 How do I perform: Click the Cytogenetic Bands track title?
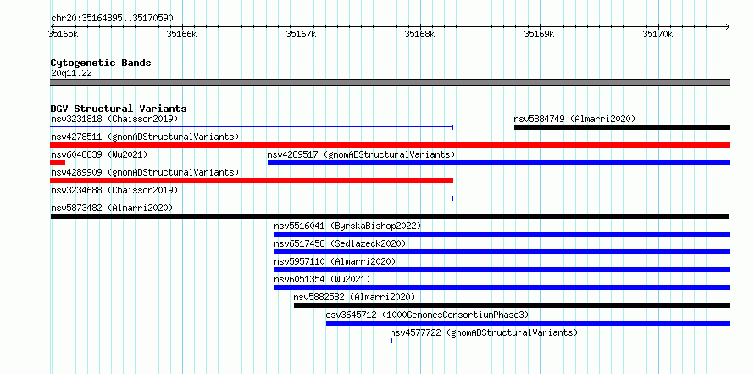coord(101,63)
